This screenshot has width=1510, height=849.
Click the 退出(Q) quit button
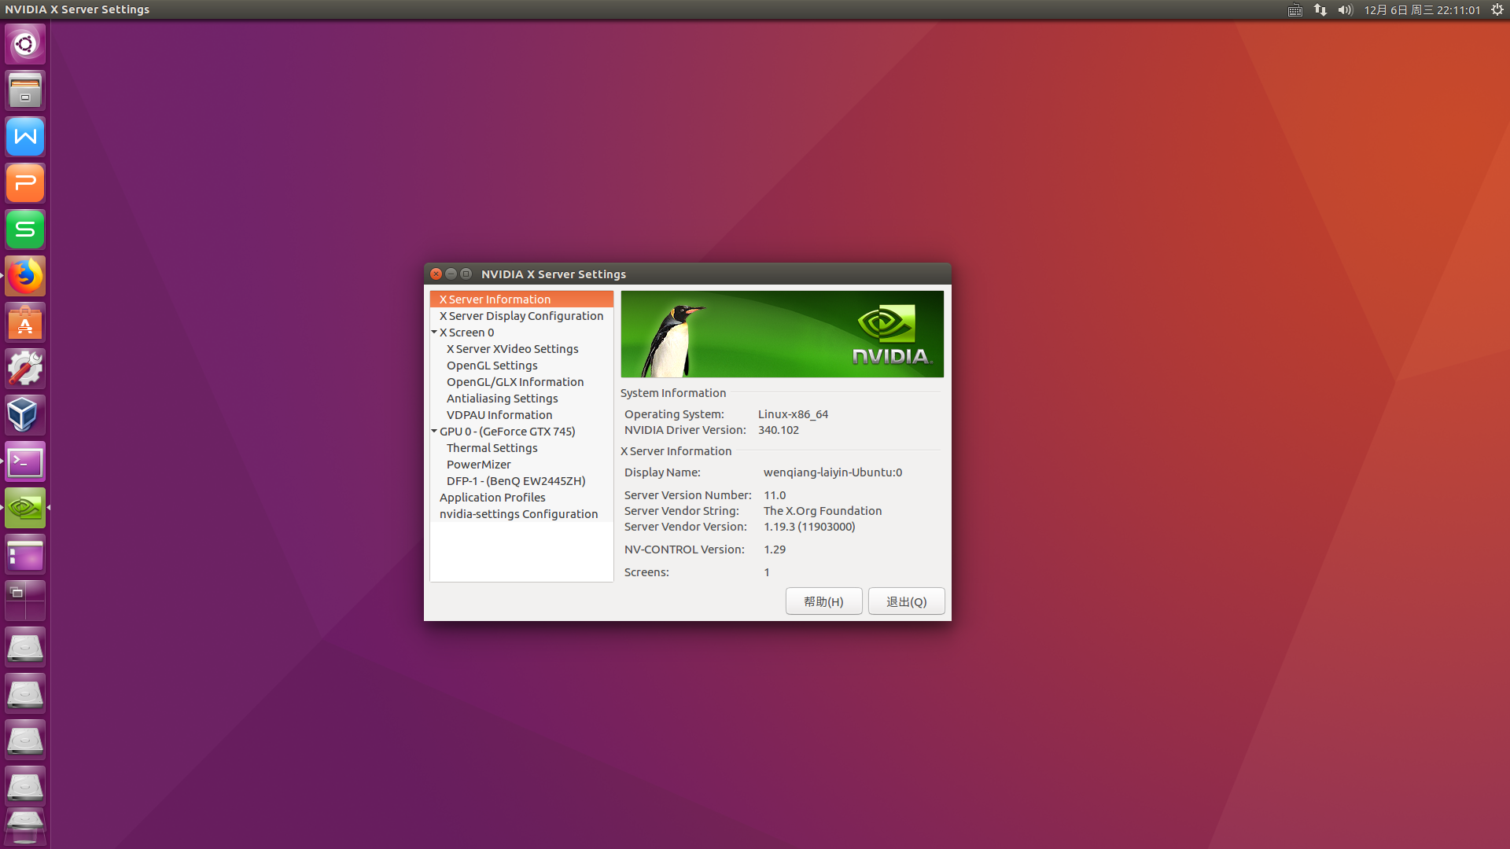[906, 601]
